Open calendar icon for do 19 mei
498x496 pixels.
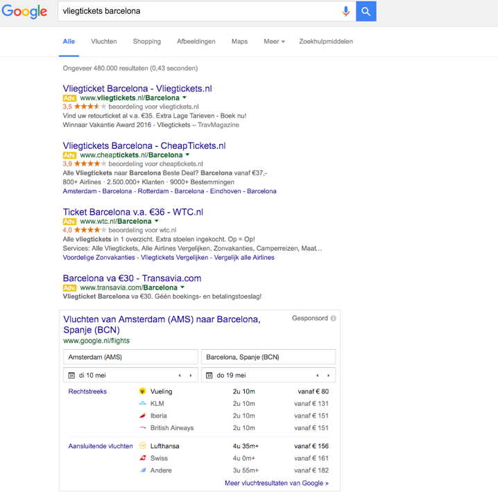click(209, 375)
